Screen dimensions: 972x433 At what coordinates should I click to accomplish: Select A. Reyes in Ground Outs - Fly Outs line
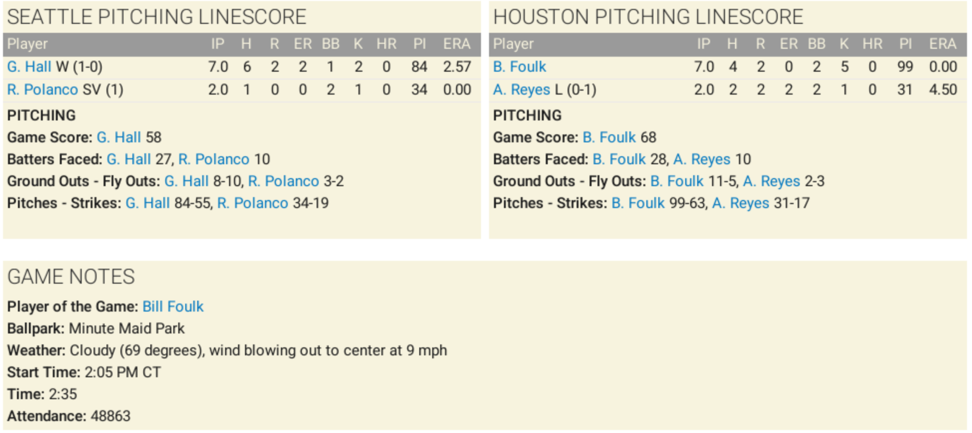click(771, 181)
